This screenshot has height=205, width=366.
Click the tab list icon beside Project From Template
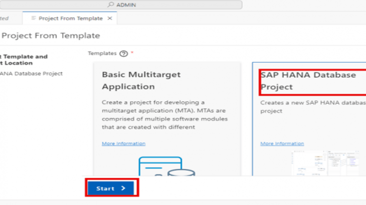tap(34, 18)
